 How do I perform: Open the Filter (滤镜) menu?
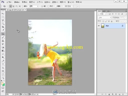point(55,2)
